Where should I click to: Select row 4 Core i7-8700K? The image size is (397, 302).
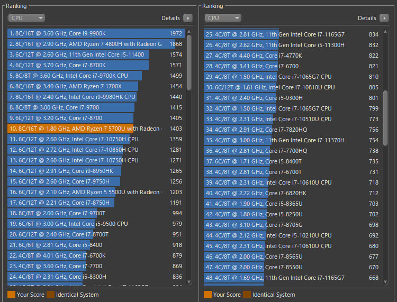[96, 65]
